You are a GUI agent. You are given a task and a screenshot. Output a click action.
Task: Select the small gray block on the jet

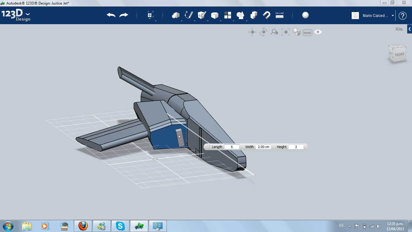tap(180, 137)
